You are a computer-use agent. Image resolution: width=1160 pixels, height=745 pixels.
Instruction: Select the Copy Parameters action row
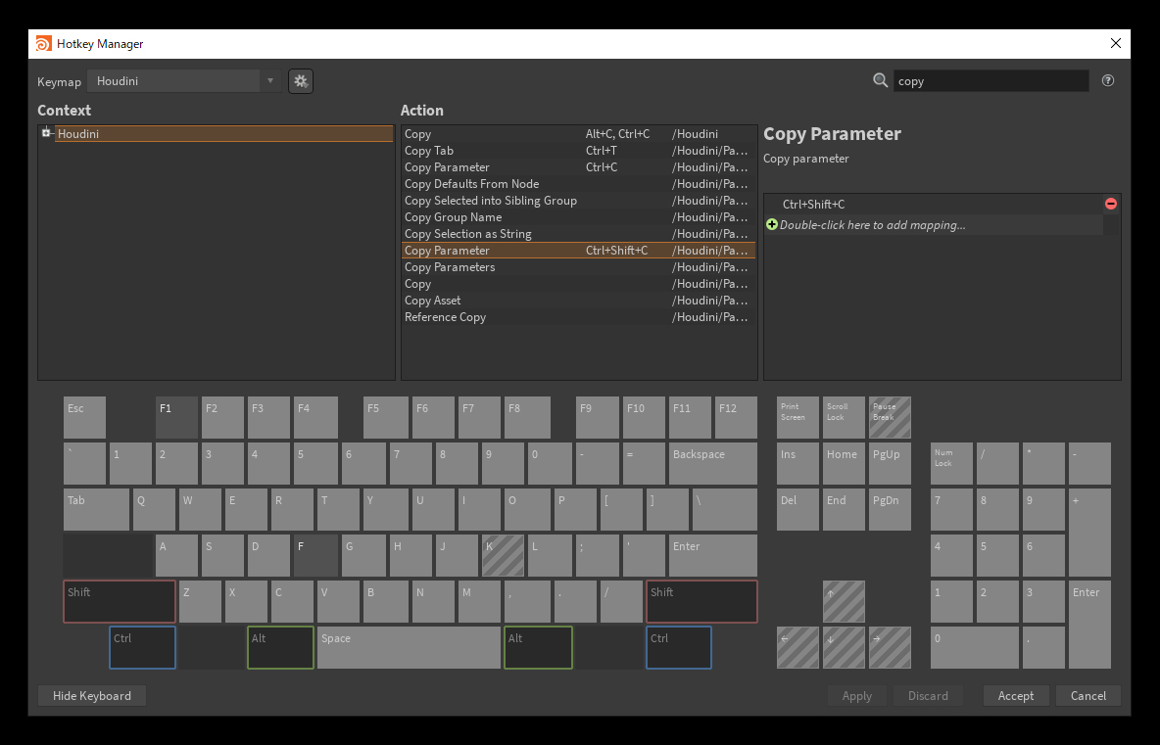coord(578,267)
